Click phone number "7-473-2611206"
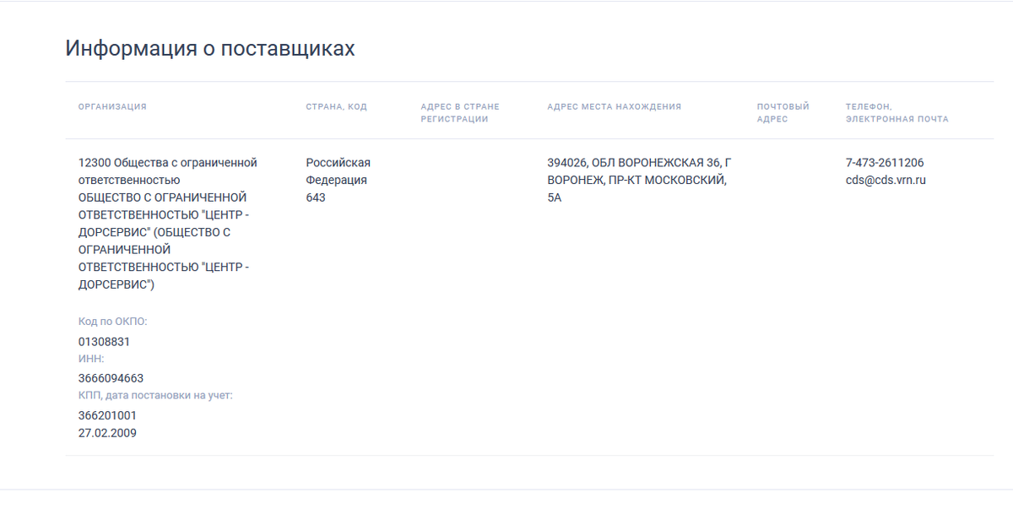The image size is (1013, 514). click(x=885, y=163)
